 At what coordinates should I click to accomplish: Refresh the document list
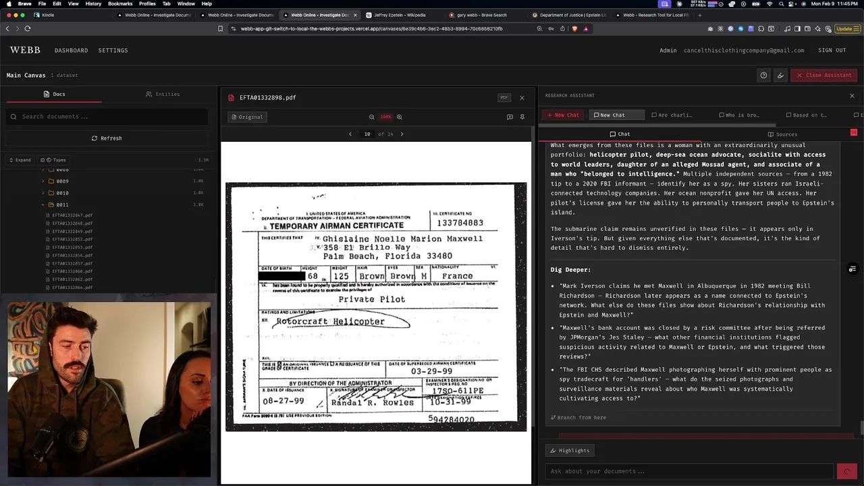tap(107, 138)
